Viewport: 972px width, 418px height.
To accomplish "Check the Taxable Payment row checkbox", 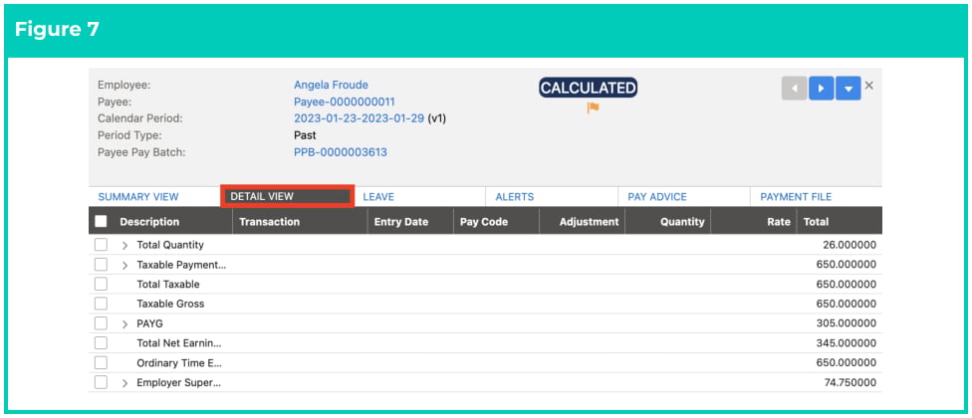I will pos(101,265).
